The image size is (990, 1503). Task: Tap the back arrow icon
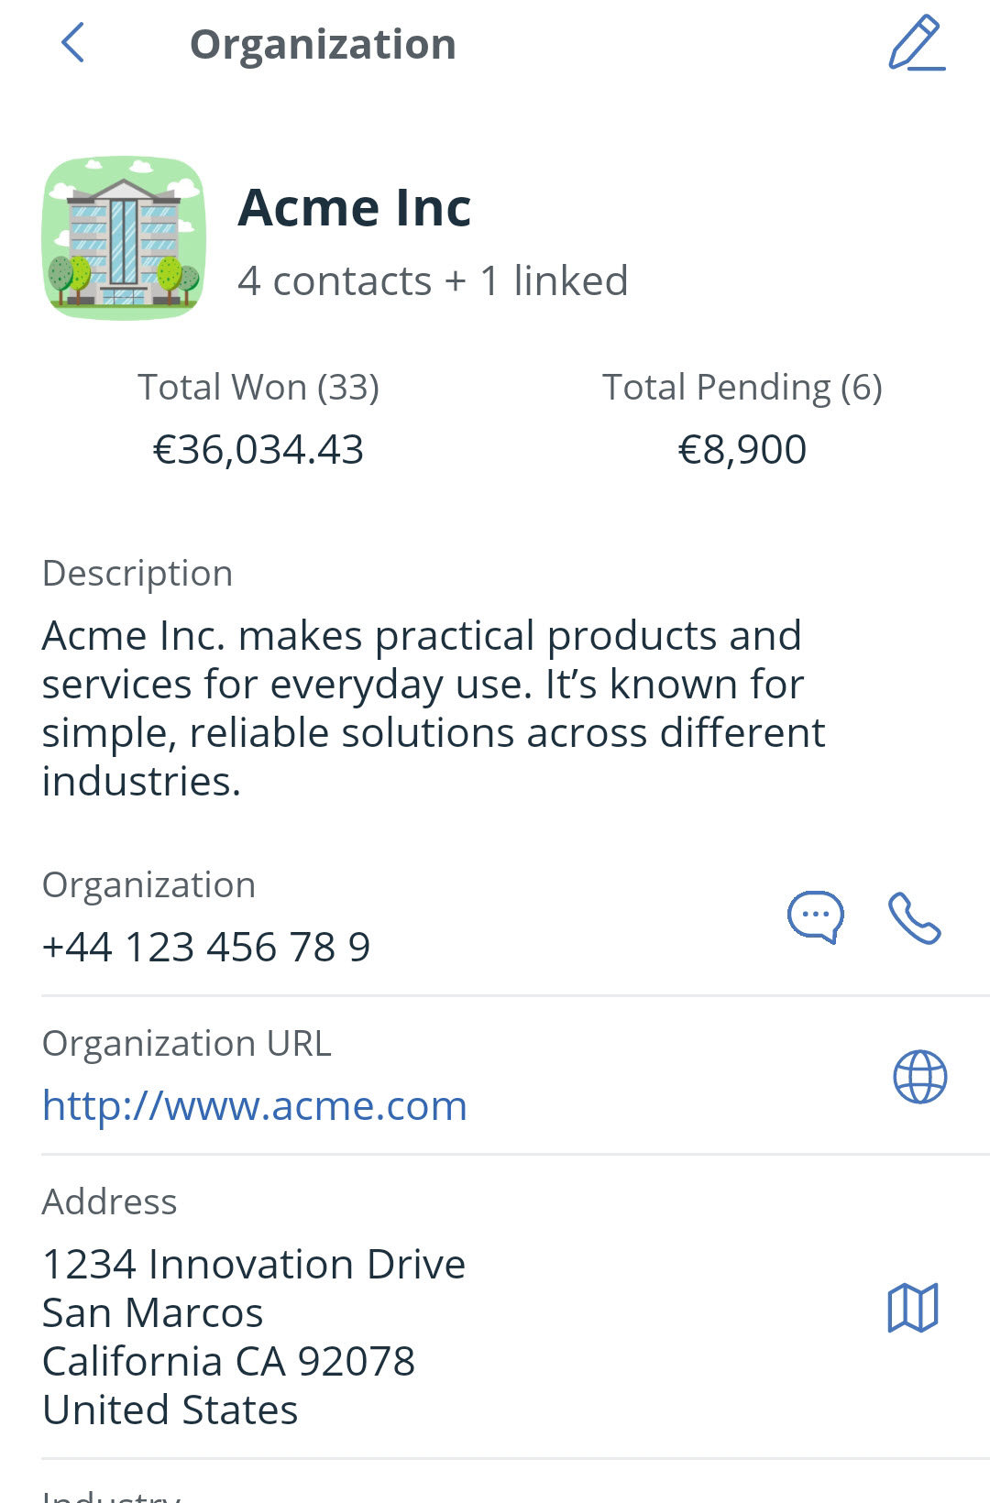click(x=72, y=43)
